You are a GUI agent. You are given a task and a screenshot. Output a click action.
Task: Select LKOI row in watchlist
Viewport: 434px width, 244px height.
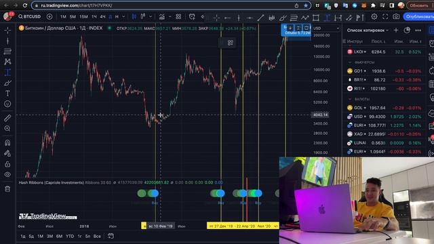[x=384, y=52]
